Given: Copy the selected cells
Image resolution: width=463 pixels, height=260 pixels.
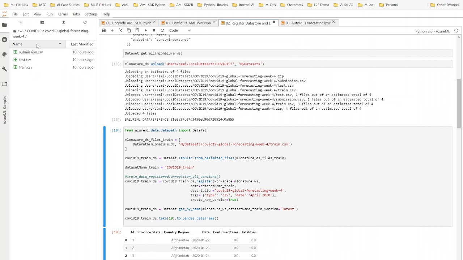Looking at the screenshot, I should click(x=129, y=30).
